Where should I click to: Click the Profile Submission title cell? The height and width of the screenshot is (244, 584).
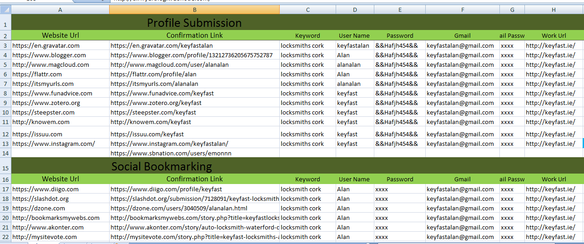(195, 23)
